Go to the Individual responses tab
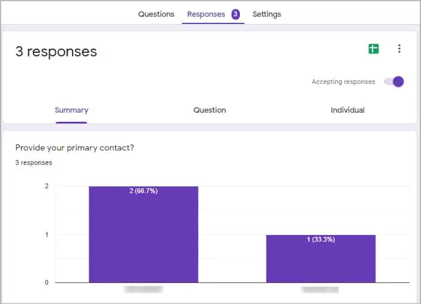This screenshot has width=421, height=304. click(x=347, y=110)
